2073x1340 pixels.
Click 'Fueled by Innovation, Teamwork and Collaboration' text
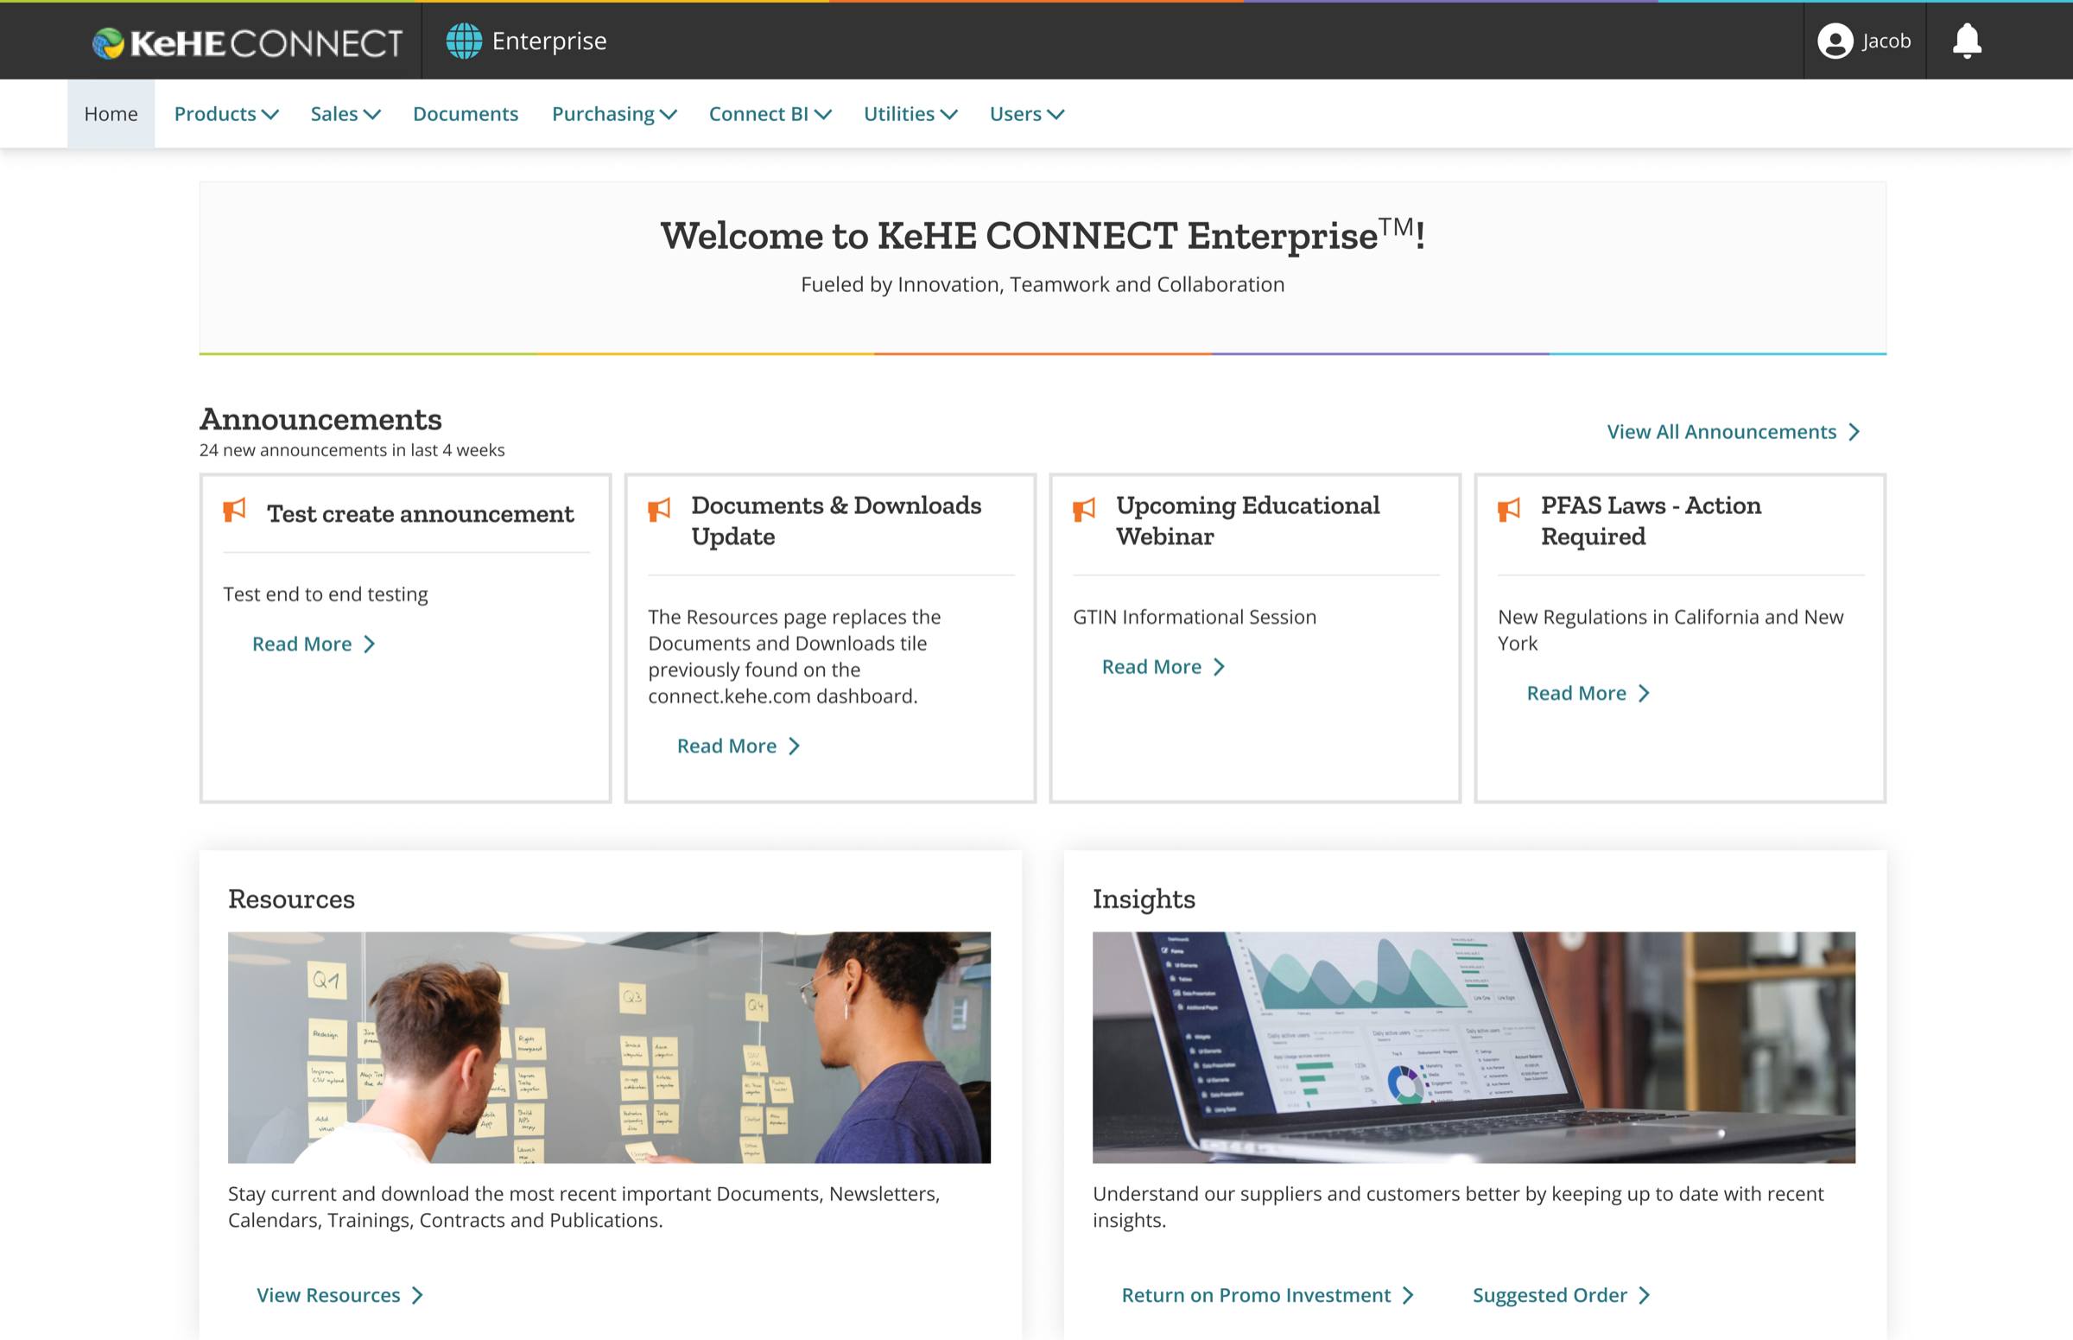tap(1043, 284)
